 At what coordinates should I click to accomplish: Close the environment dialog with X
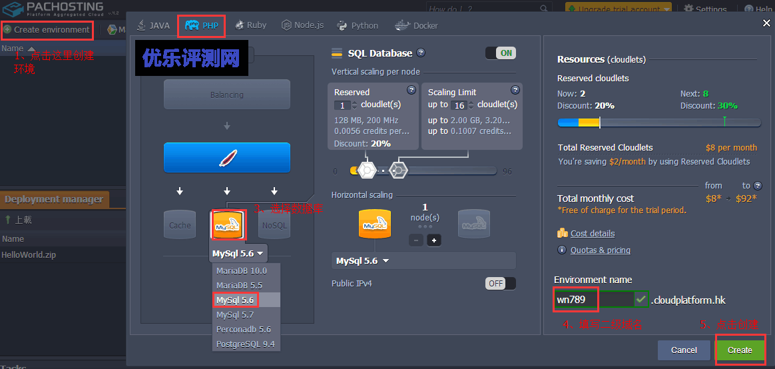[x=766, y=23]
